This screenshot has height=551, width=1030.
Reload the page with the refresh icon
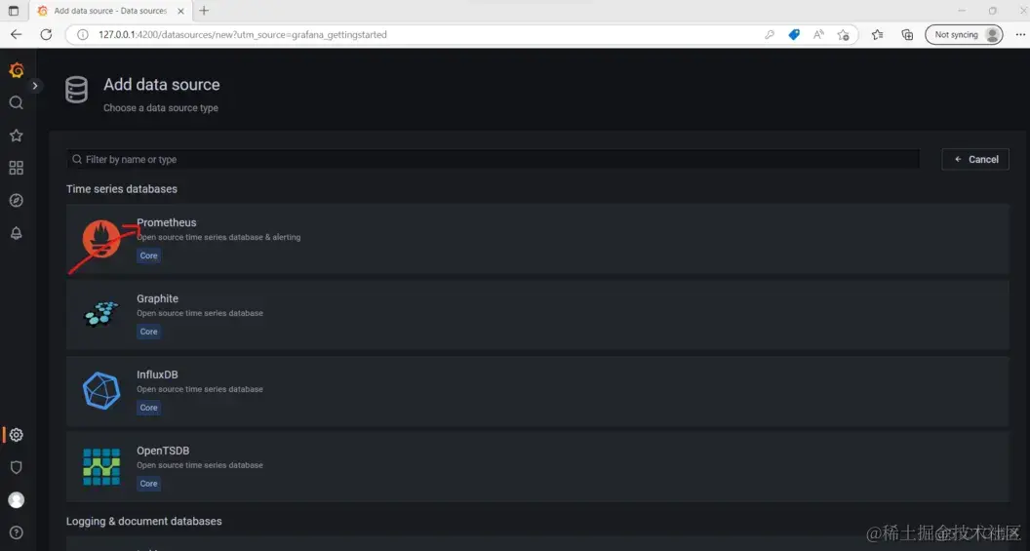pos(46,35)
